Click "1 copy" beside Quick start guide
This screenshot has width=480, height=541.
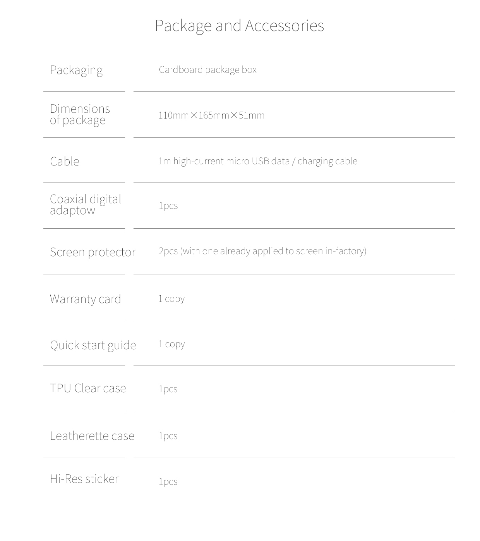pos(171,344)
